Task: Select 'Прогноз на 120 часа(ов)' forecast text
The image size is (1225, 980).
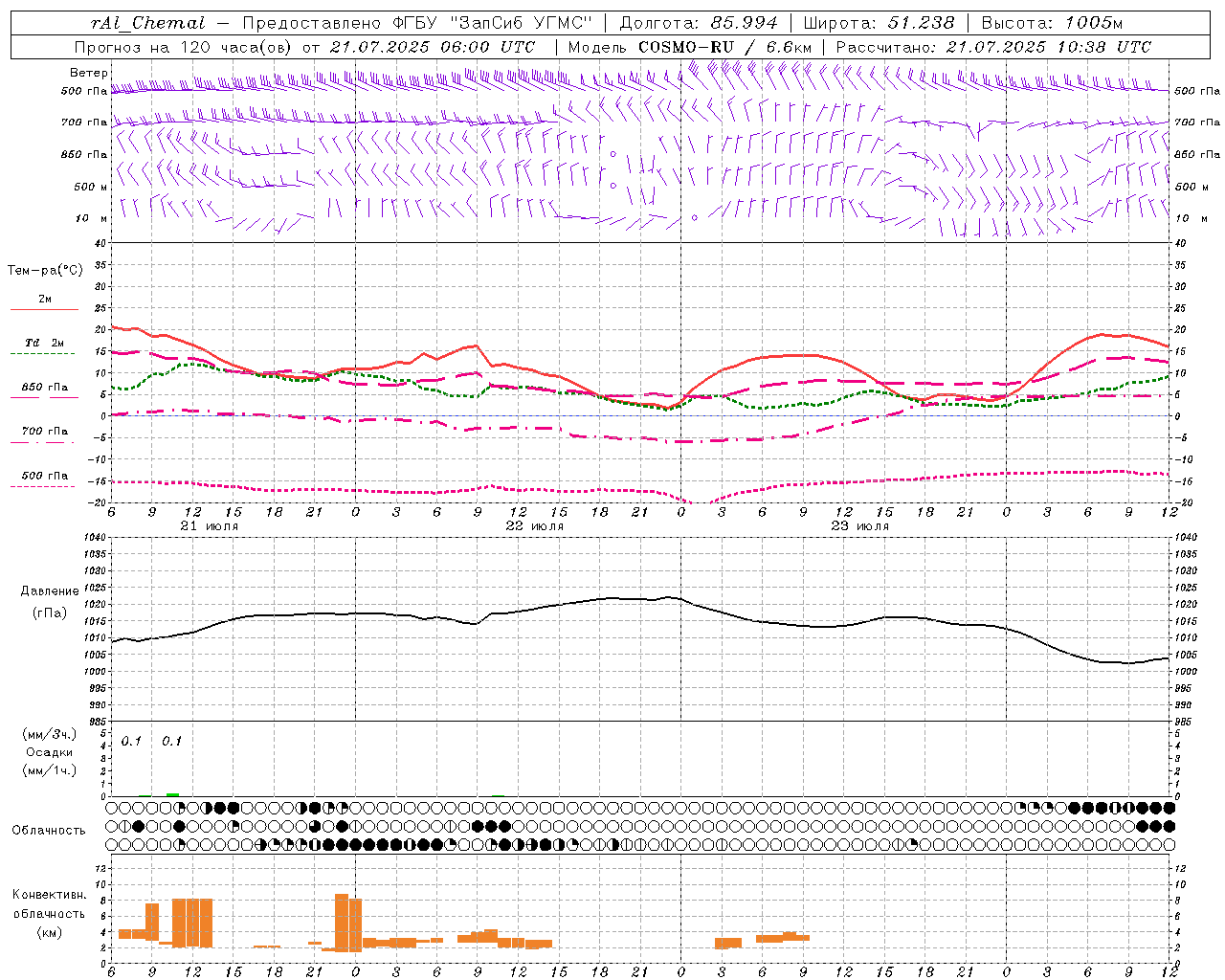Action: pos(185,47)
